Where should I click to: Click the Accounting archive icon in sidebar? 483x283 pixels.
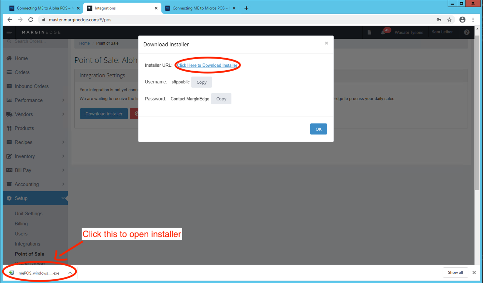pos(9,184)
